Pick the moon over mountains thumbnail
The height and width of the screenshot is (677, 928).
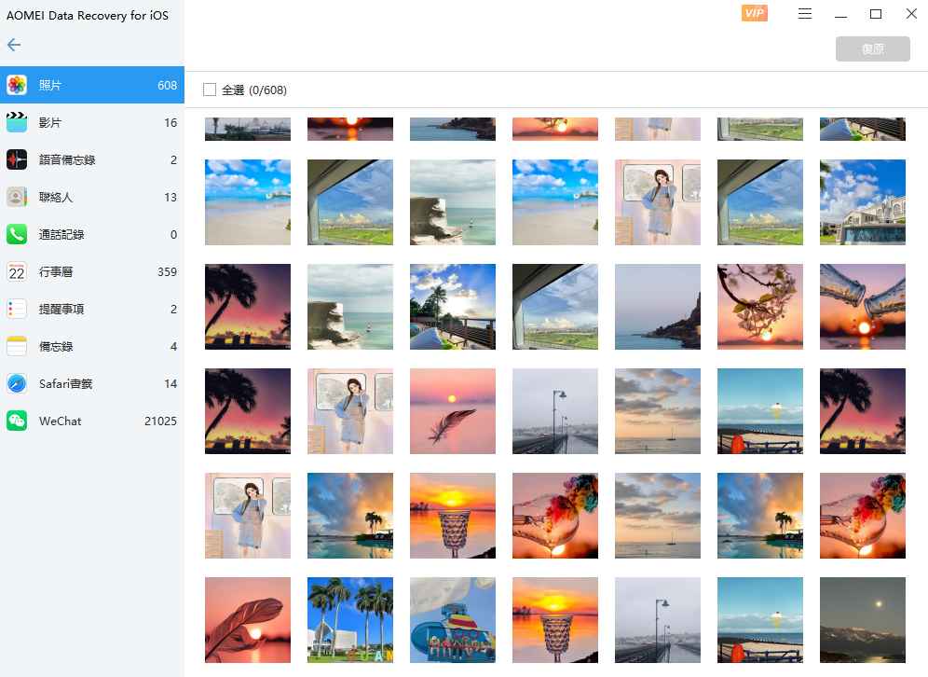point(862,620)
